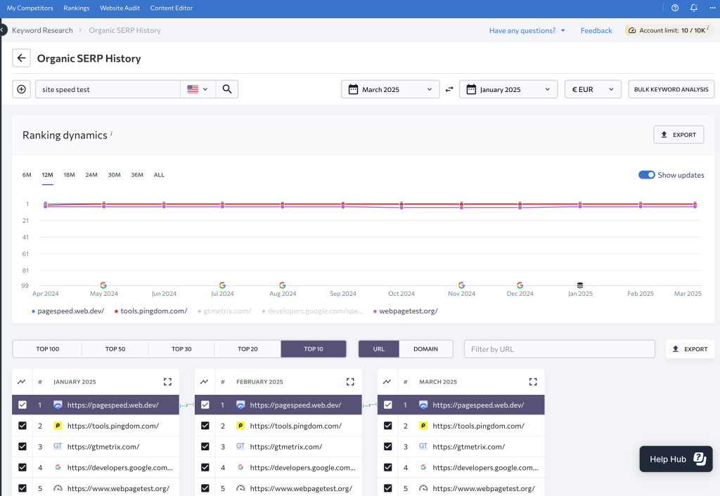Viewport: 720px width, 496px height.
Task: Open the Website Audit menu
Action: click(120, 8)
